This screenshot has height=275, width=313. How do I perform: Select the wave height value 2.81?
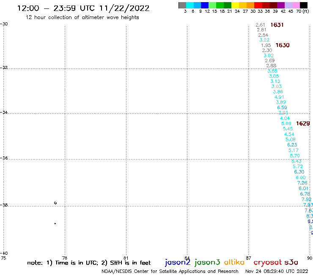(x=261, y=30)
